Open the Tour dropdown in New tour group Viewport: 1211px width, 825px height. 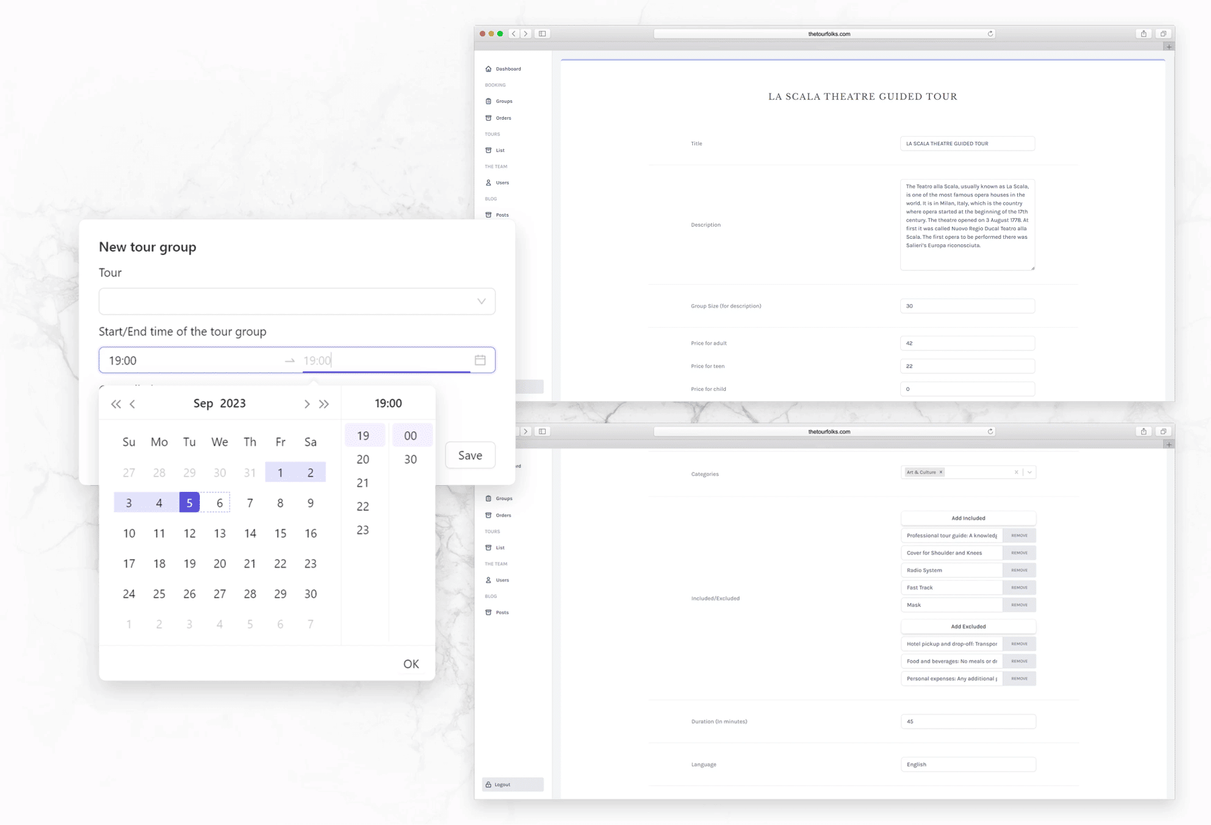pos(297,301)
